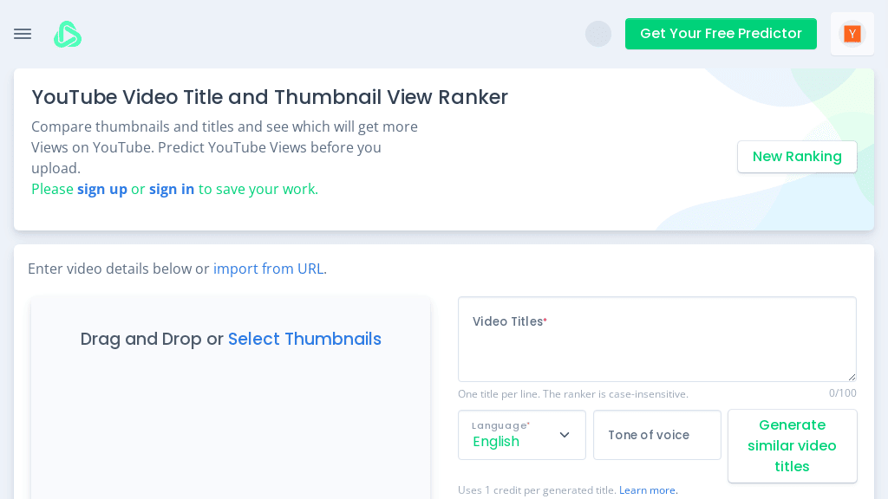Expand the Language dropdown chevron

pyautogui.click(x=564, y=435)
